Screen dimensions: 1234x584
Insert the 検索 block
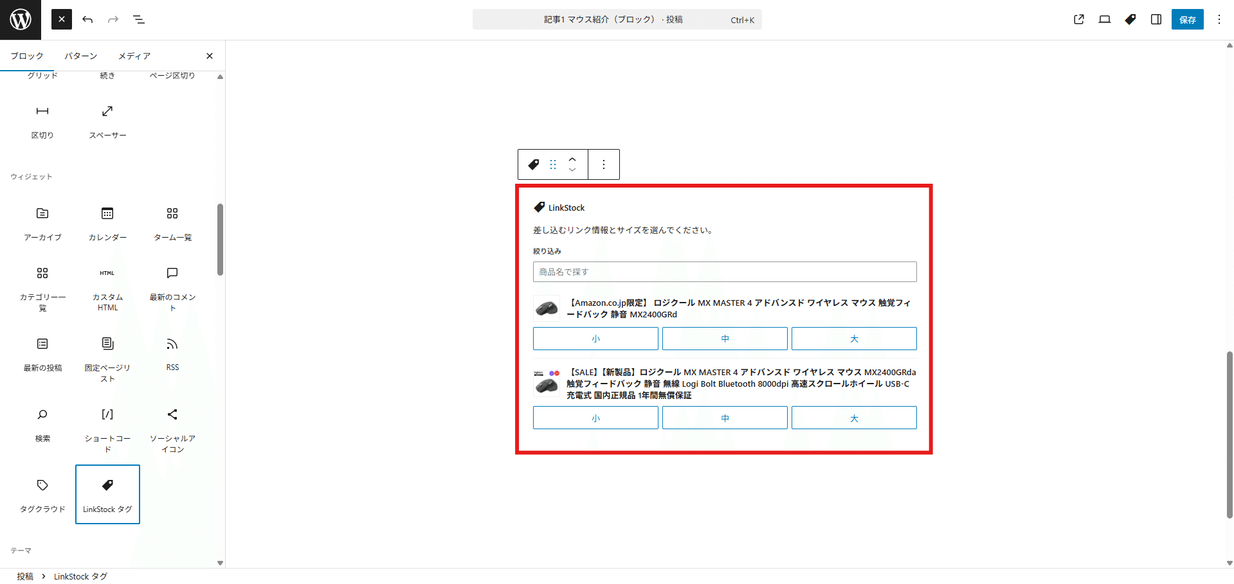tap(42, 431)
